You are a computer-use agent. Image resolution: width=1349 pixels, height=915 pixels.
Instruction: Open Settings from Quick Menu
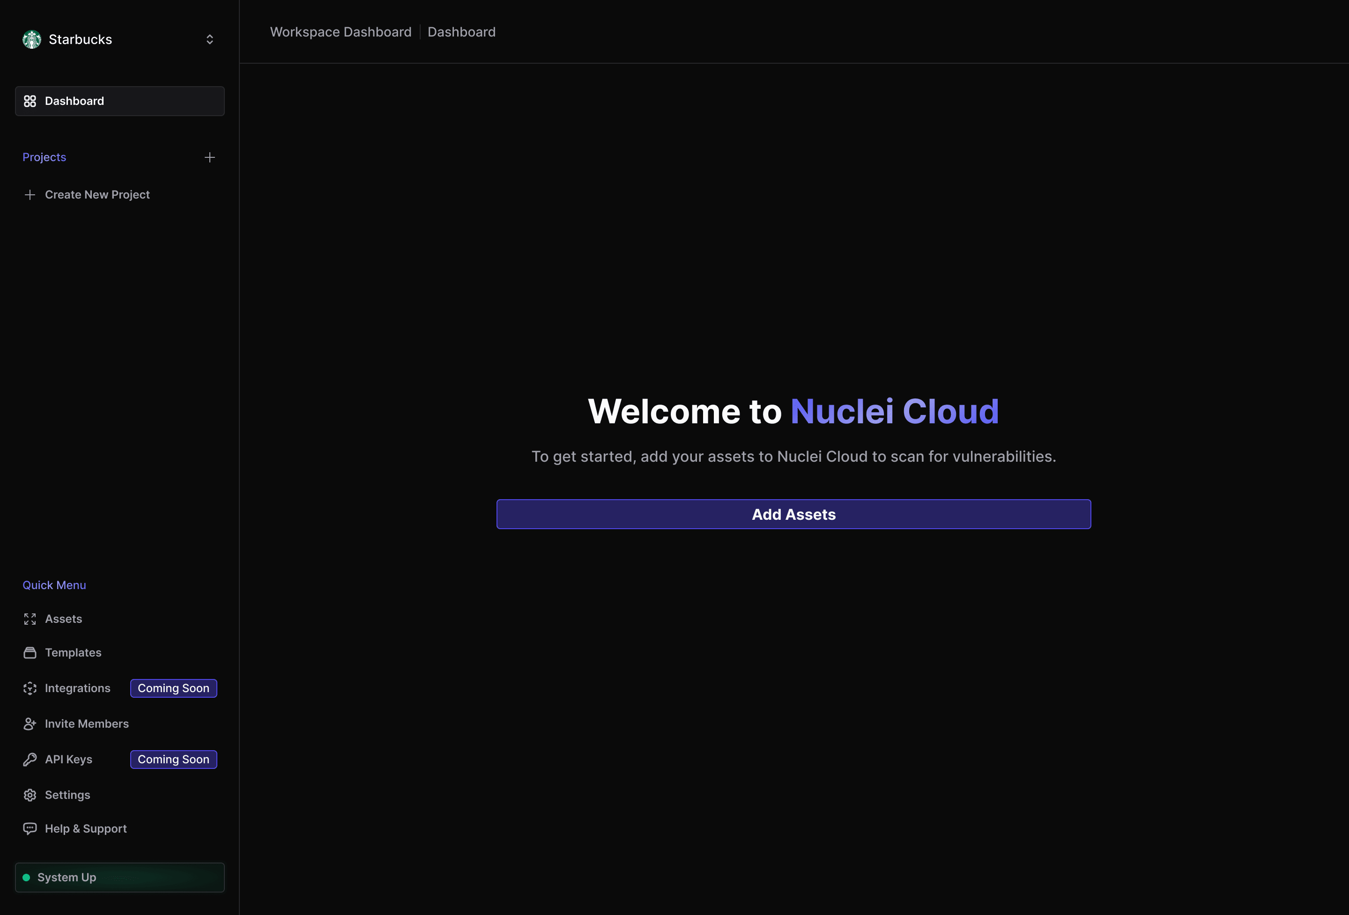[x=67, y=795]
